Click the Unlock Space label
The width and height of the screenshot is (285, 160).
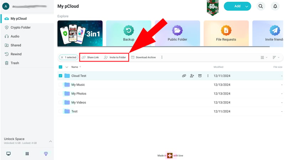pos(14,139)
